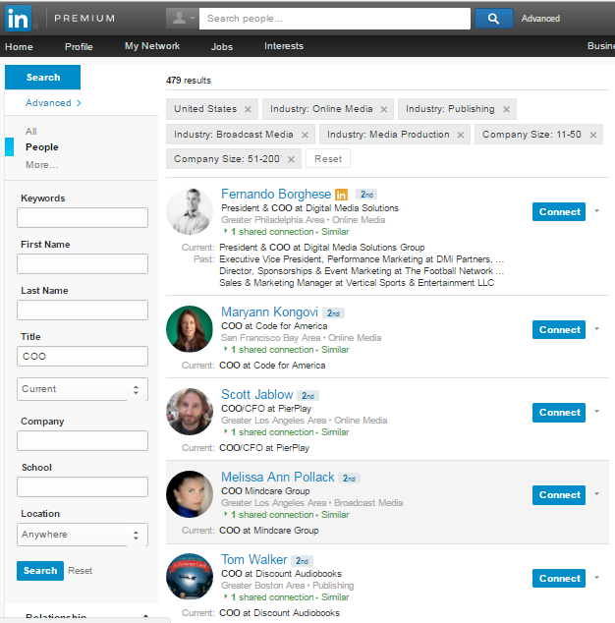
Task: Click the Title field containing COO
Action: pyautogui.click(x=83, y=356)
